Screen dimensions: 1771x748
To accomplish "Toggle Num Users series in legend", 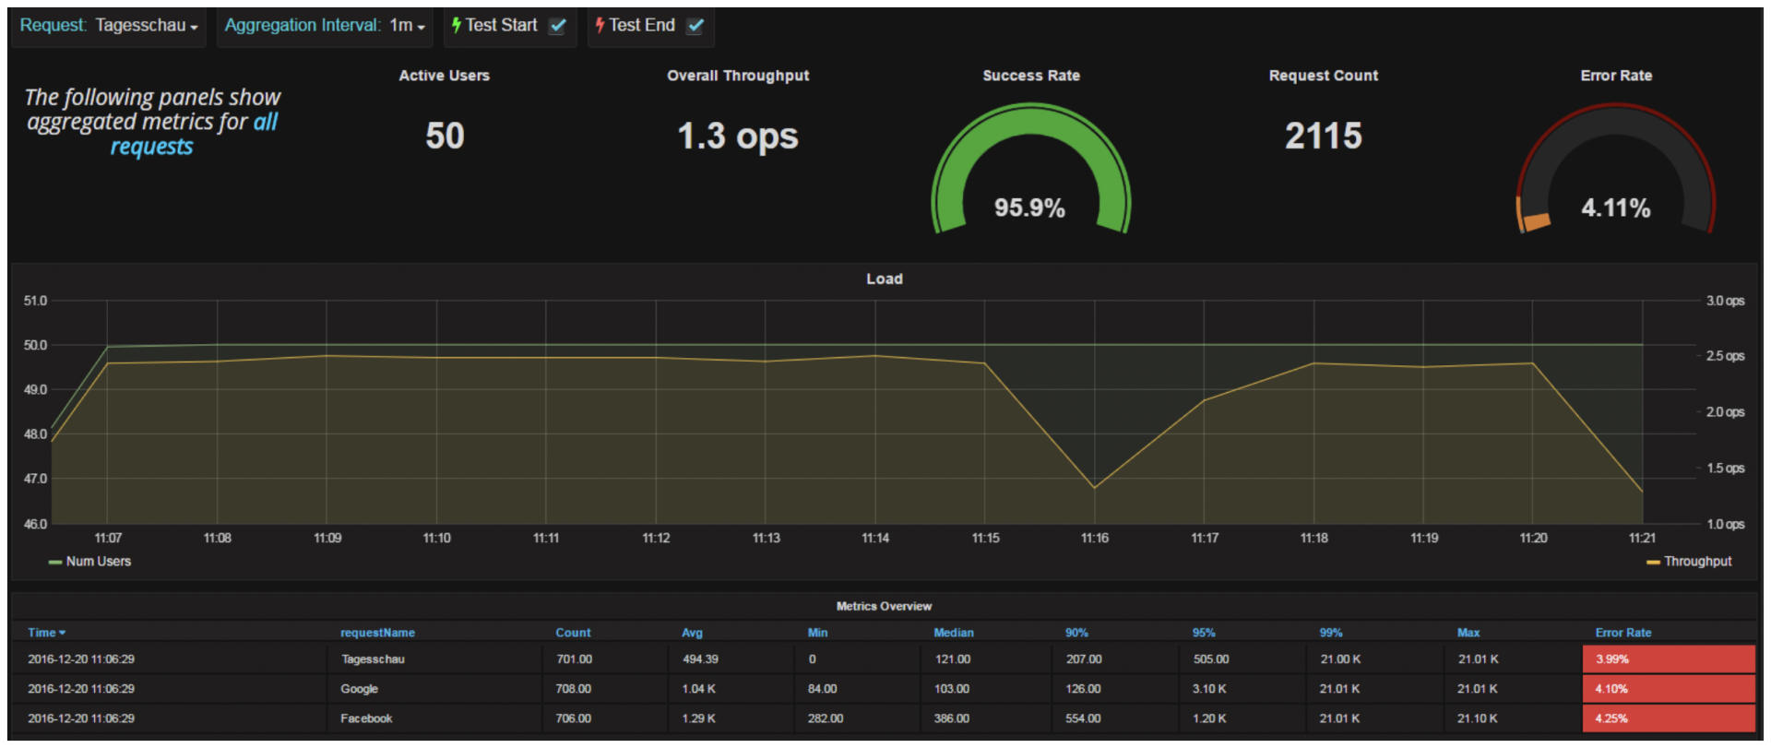I will click(x=98, y=561).
